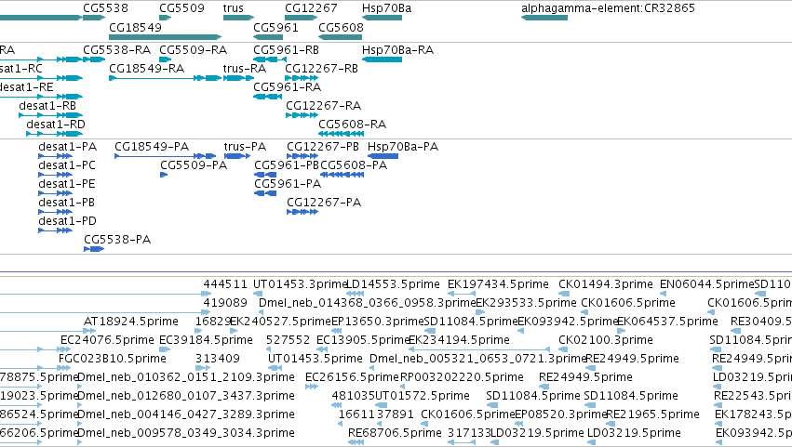Image resolution: width=792 pixels, height=447 pixels.
Task: Open EST UT01572.5prime
Action: [423, 397]
